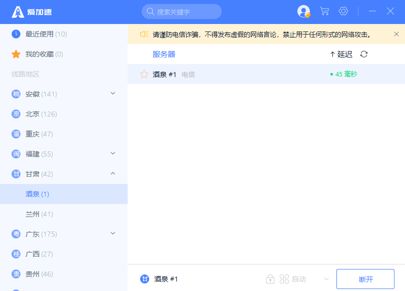This screenshot has height=291, width=405.
Task: Collapse the 甘肃 region chevron
Action: pos(113,173)
